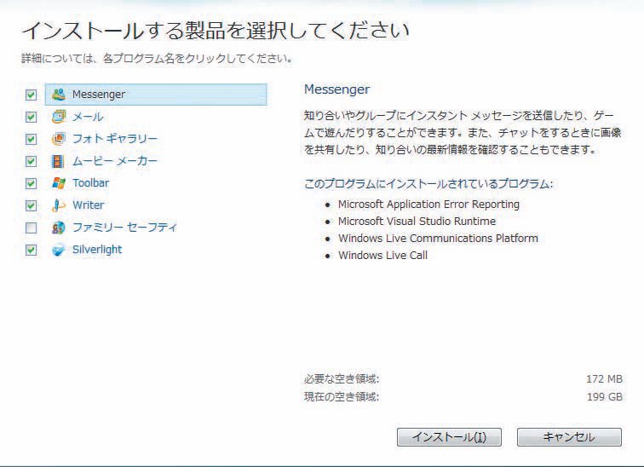Uncheck the Messenger checkbox
644x467 pixels.
[31, 95]
